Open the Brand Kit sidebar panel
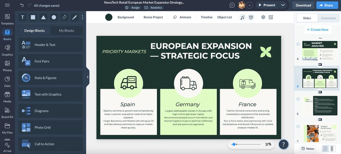This screenshot has width=341, height=154. tap(7, 113)
